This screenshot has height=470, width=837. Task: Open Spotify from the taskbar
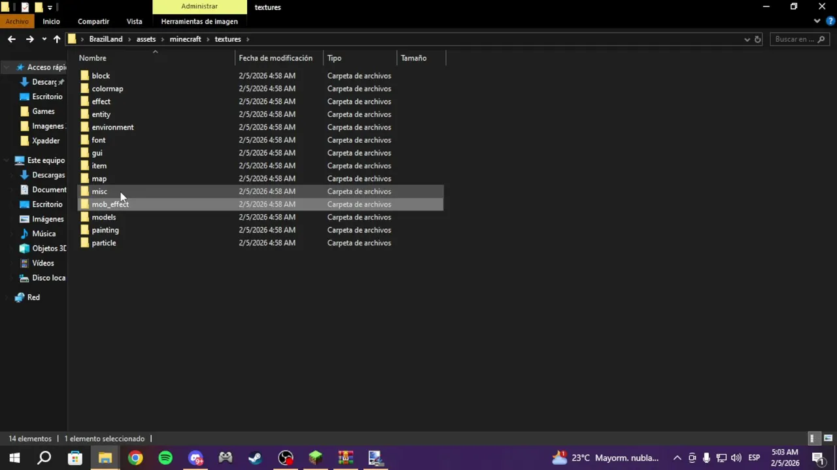coord(165,458)
